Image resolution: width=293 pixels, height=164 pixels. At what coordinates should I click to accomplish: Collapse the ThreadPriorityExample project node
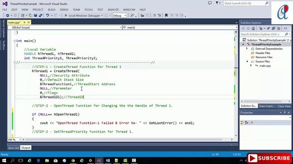coord(243,45)
